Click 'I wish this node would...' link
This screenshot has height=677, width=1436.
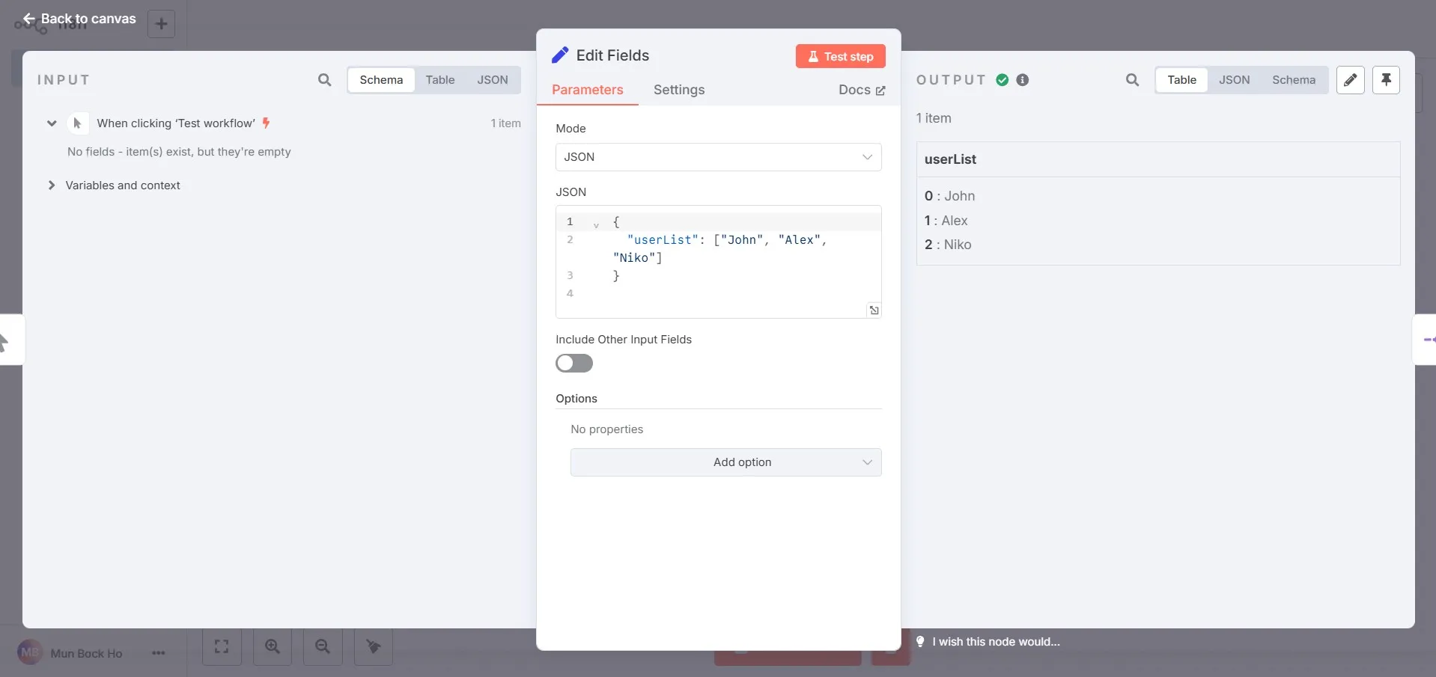coord(996,642)
